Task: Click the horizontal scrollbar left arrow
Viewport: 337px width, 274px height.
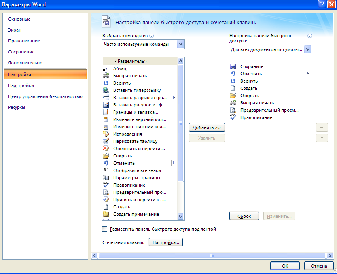Action: click(95, 255)
